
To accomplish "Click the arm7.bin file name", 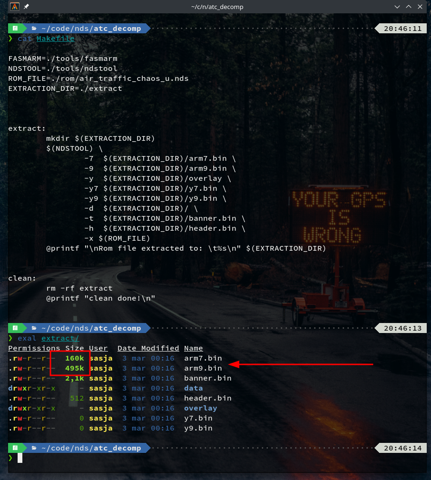I will coord(203,358).
